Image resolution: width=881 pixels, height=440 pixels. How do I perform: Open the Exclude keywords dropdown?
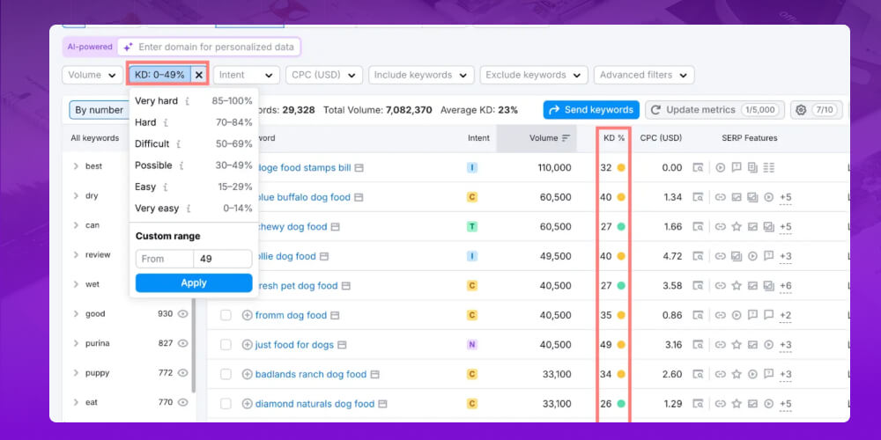coord(534,75)
